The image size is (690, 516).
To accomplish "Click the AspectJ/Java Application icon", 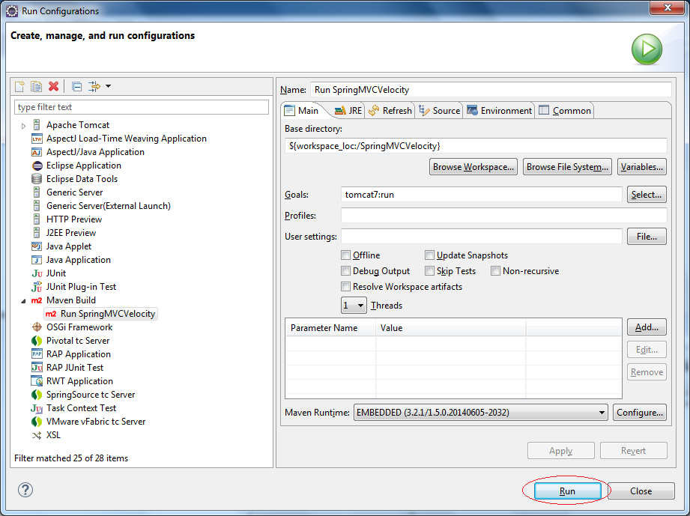I will click(x=37, y=152).
